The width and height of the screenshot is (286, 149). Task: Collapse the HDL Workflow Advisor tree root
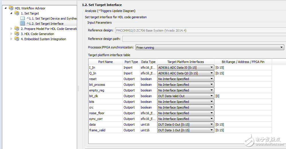point(6,8)
